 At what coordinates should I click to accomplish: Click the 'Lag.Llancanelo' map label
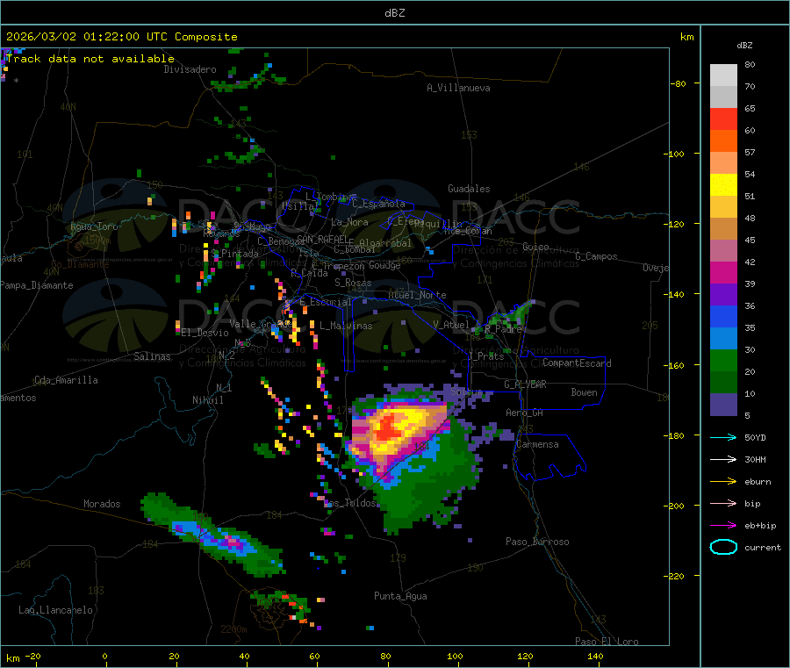click(x=56, y=611)
